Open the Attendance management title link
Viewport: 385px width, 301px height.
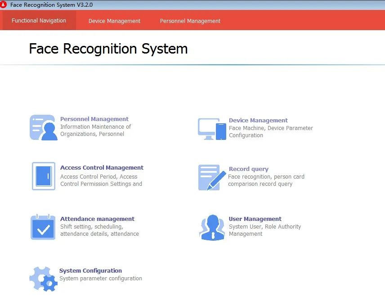(x=97, y=219)
